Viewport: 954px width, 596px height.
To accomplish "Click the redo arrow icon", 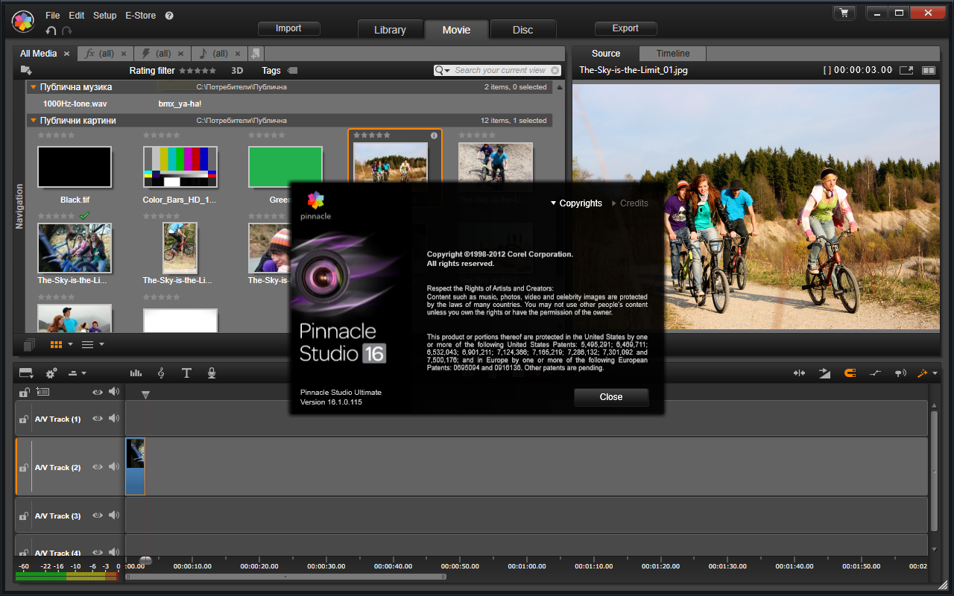I will point(67,31).
